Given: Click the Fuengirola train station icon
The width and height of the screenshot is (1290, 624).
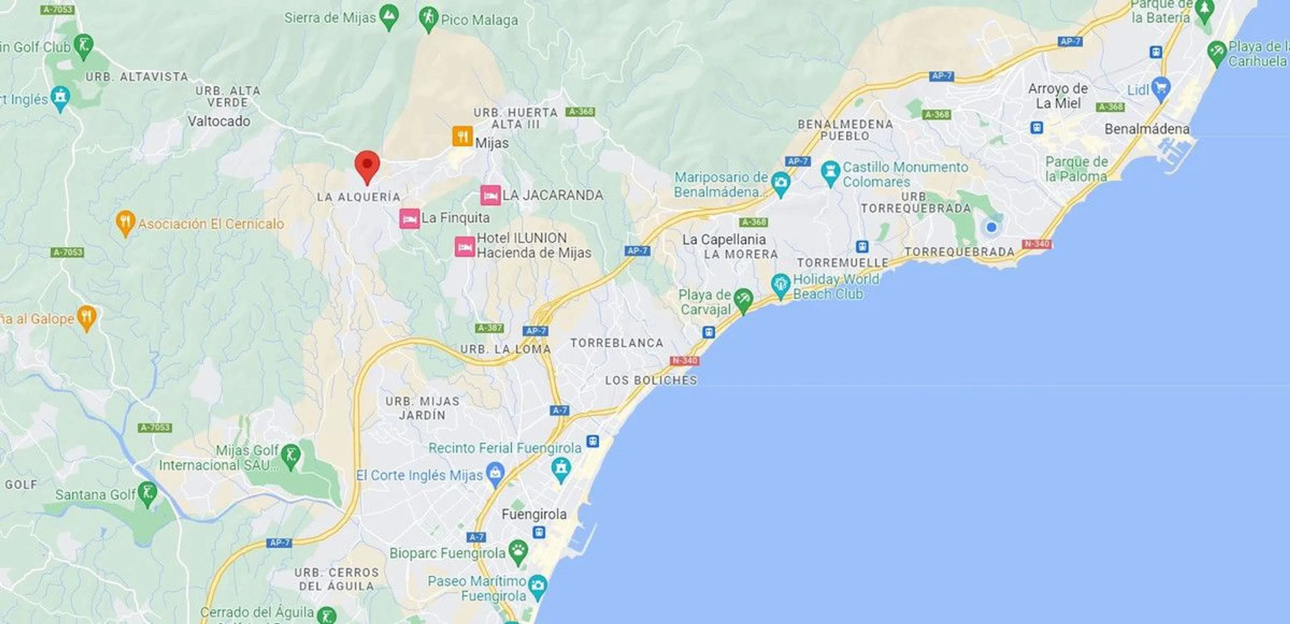Looking at the screenshot, I should point(539,532).
